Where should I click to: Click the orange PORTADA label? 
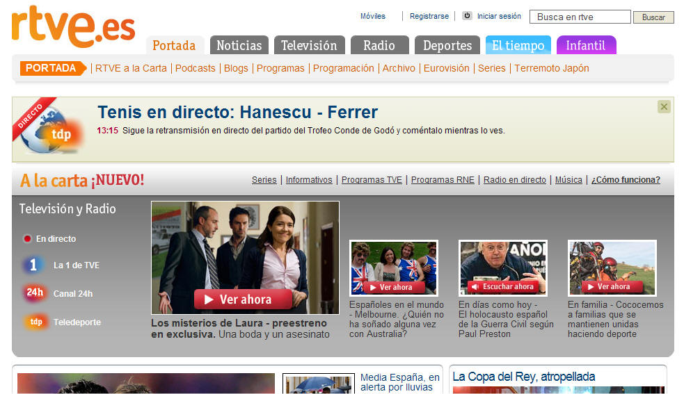tap(53, 68)
